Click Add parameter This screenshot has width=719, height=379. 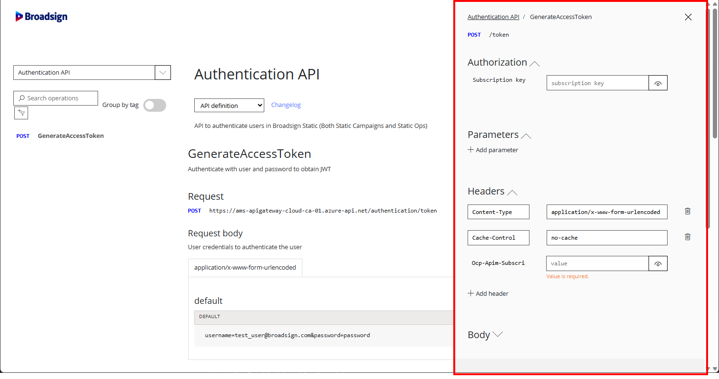tap(493, 150)
